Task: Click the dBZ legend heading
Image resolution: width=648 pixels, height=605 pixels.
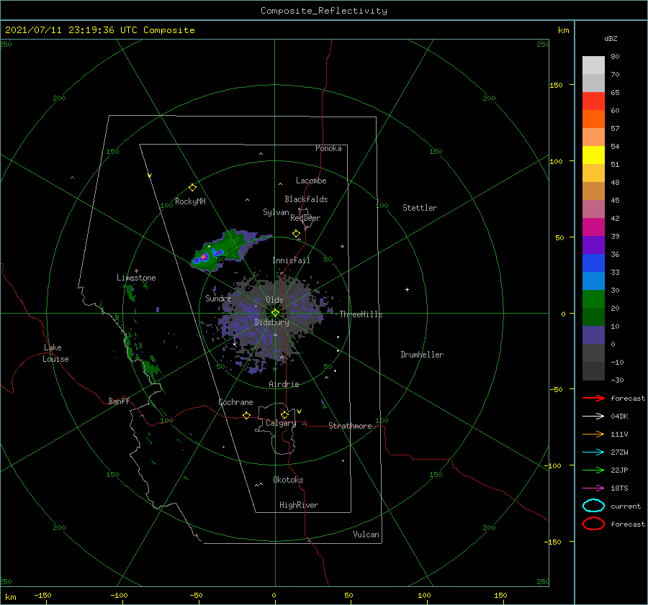Action: click(x=611, y=39)
